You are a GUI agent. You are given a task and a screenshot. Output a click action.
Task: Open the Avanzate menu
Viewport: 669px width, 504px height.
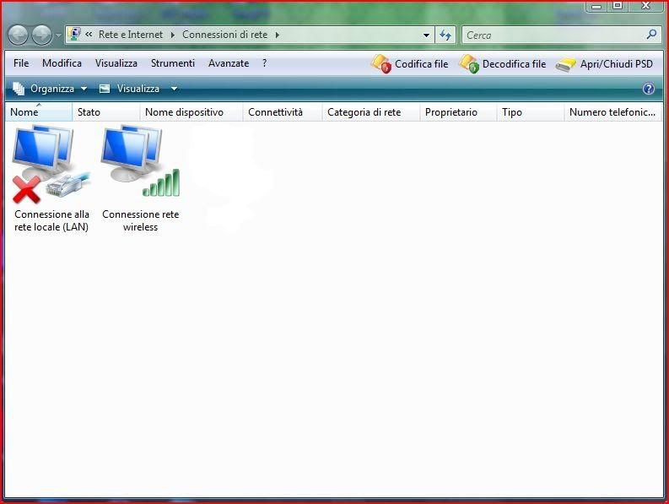(229, 63)
